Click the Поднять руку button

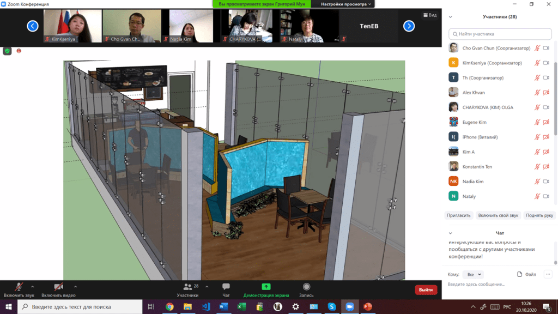539,215
